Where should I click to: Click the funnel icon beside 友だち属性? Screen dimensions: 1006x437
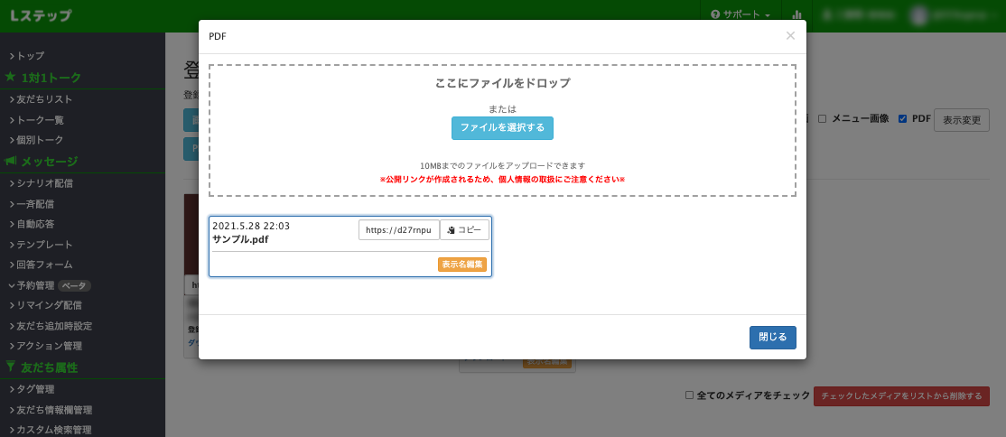point(10,367)
